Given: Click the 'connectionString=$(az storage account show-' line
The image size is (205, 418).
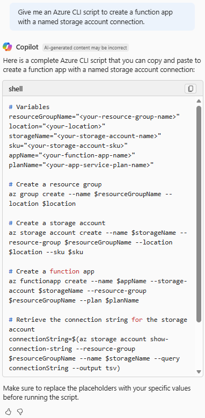Looking at the screenshot, I should tap(89, 339).
